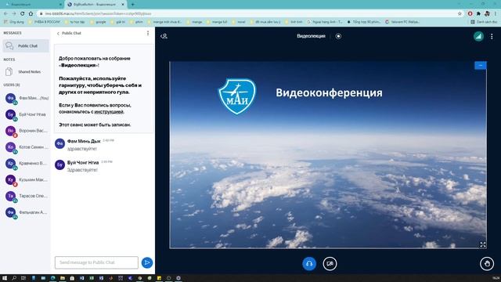Open Microsoft Store from the taskbar
501x282 pixels.
pos(72,278)
